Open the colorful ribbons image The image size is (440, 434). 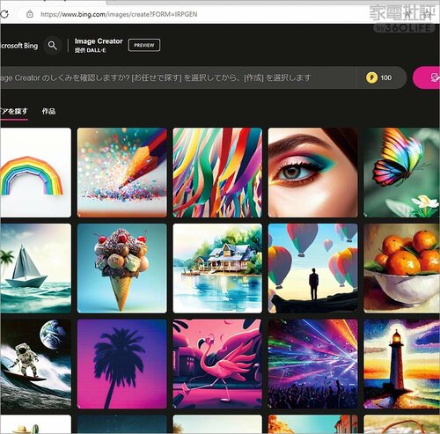click(217, 173)
